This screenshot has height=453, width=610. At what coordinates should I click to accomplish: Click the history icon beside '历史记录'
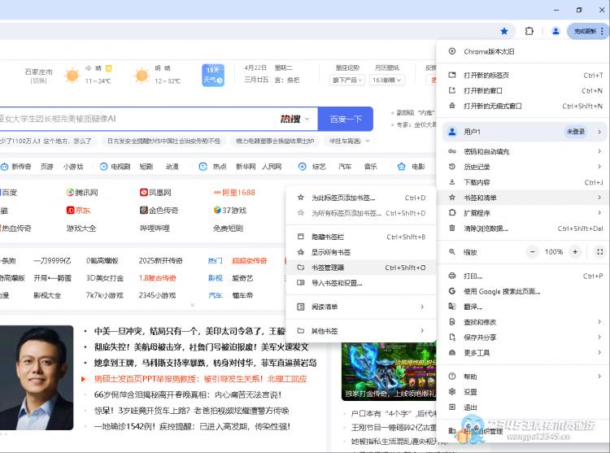tap(452, 167)
